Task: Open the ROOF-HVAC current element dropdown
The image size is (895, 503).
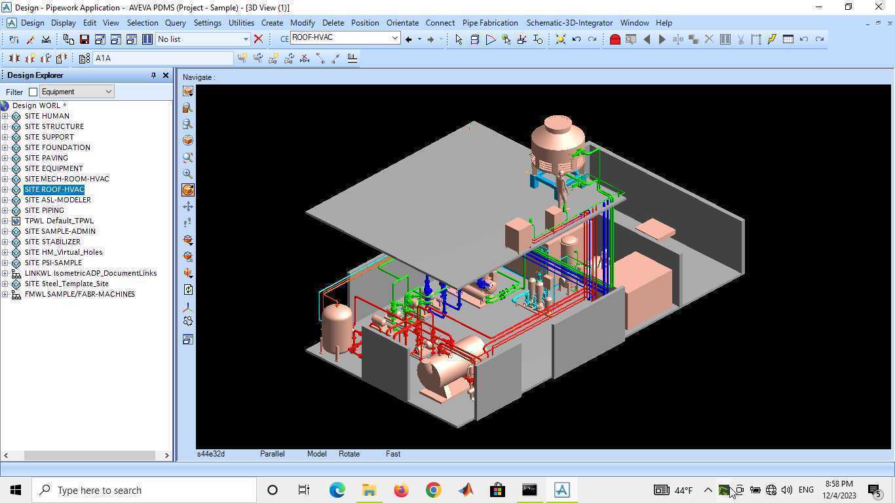Action: (395, 38)
